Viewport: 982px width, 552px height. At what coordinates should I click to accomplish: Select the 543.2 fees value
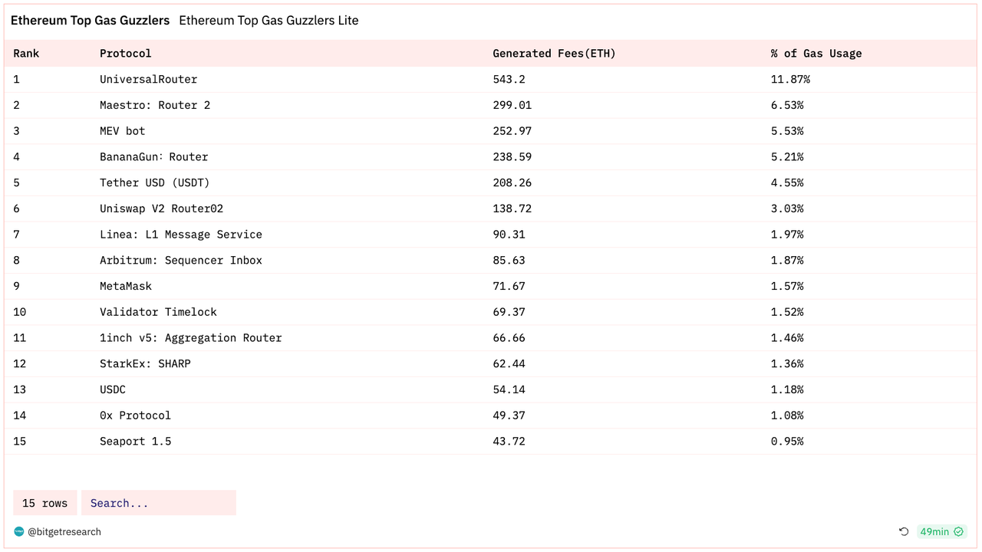[509, 79]
